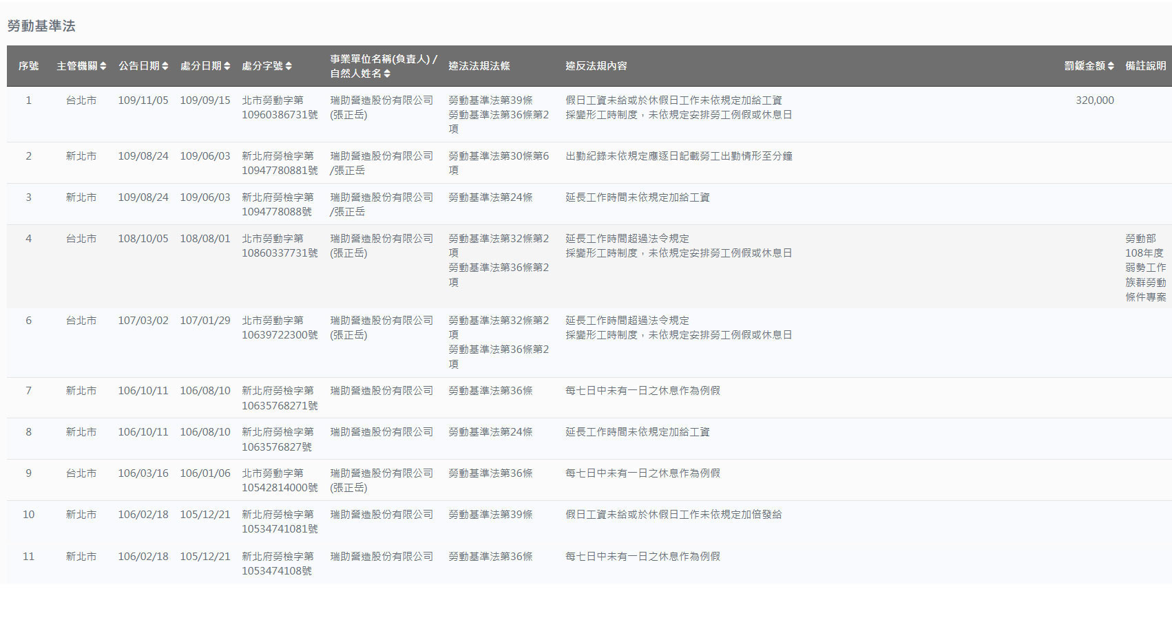Image resolution: width=1172 pixels, height=622 pixels.
Task: Select document number 10960386731號
Action: 280,115
